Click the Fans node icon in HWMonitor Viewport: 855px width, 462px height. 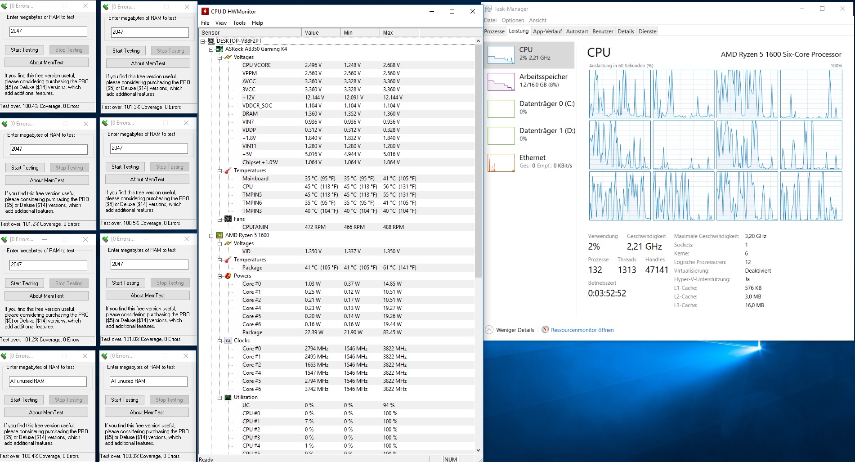(228, 219)
